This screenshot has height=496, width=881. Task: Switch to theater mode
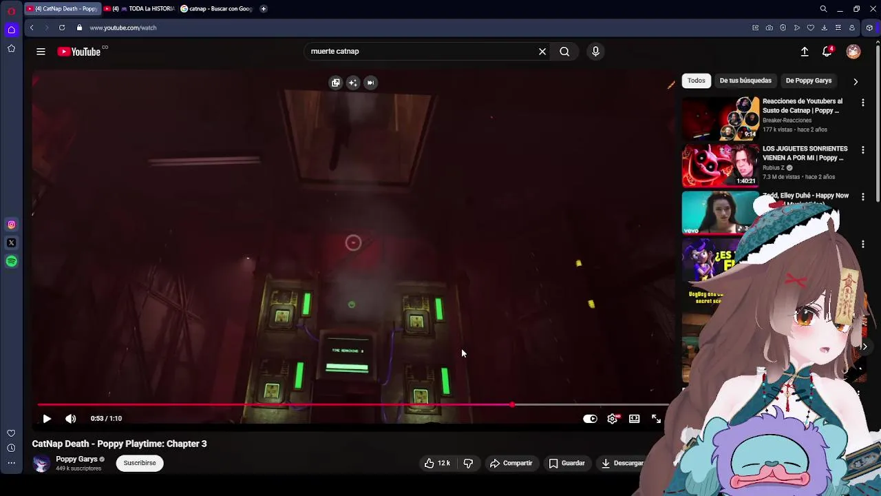pos(634,419)
